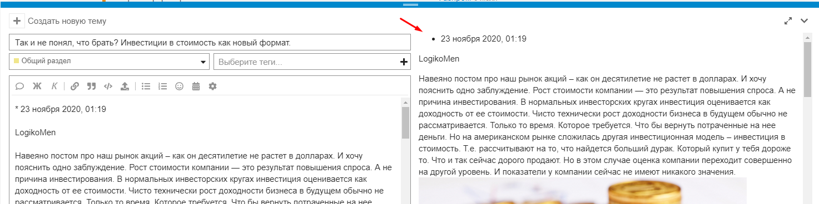Click the speech bubble icon in editor toolbar

19,86
